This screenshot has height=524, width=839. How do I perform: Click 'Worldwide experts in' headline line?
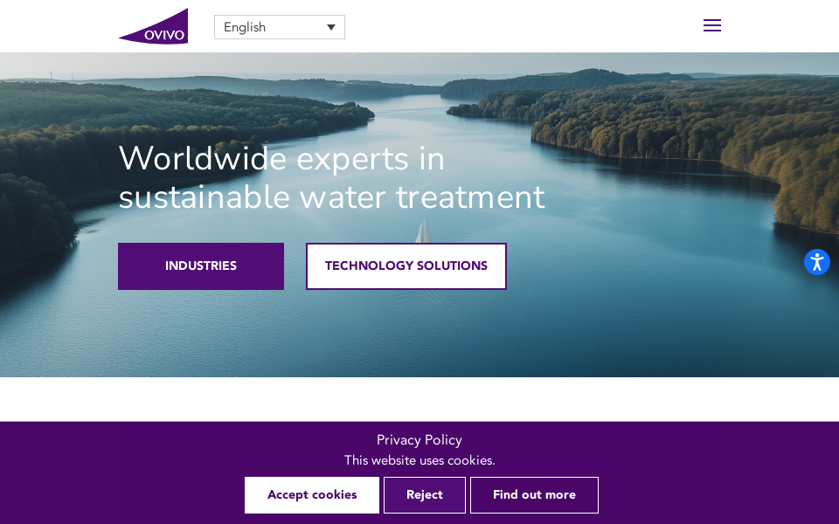[281, 159]
